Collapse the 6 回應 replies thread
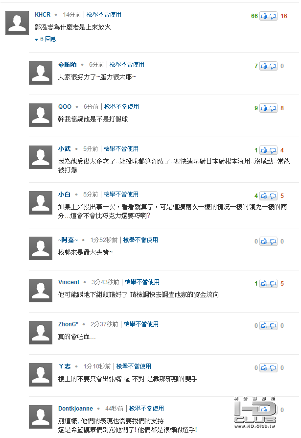 pos(46,39)
